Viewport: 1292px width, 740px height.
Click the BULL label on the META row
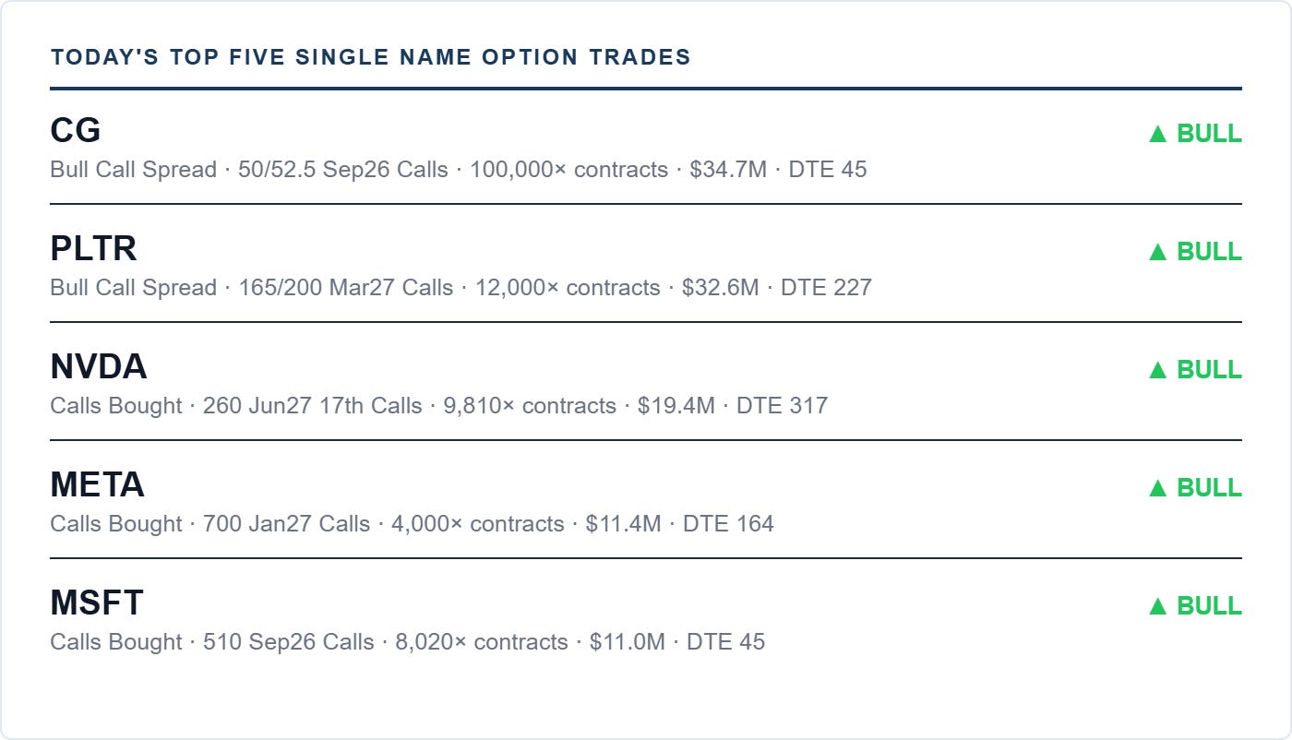pyautogui.click(x=1209, y=488)
